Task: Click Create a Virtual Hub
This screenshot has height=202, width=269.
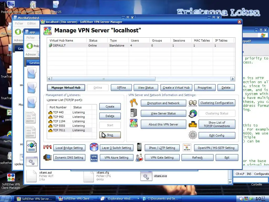Action: [x=176, y=88]
